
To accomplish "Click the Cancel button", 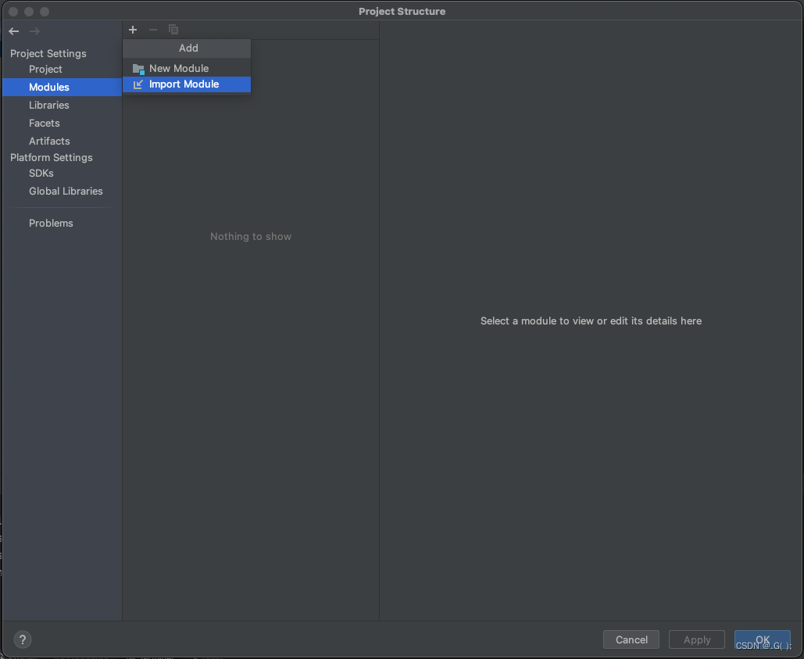I will [x=631, y=639].
